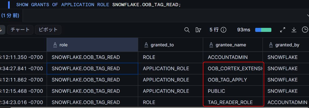Screen dimensions: 309x108
Task: Click the query duration profile bar
Action: (263, 30)
